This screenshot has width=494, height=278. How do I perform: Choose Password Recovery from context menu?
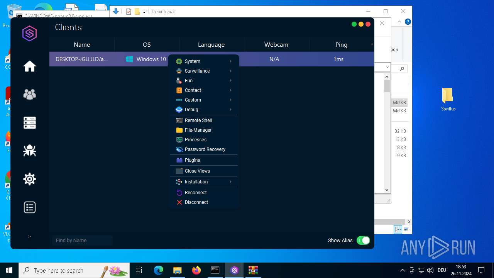[204, 149]
